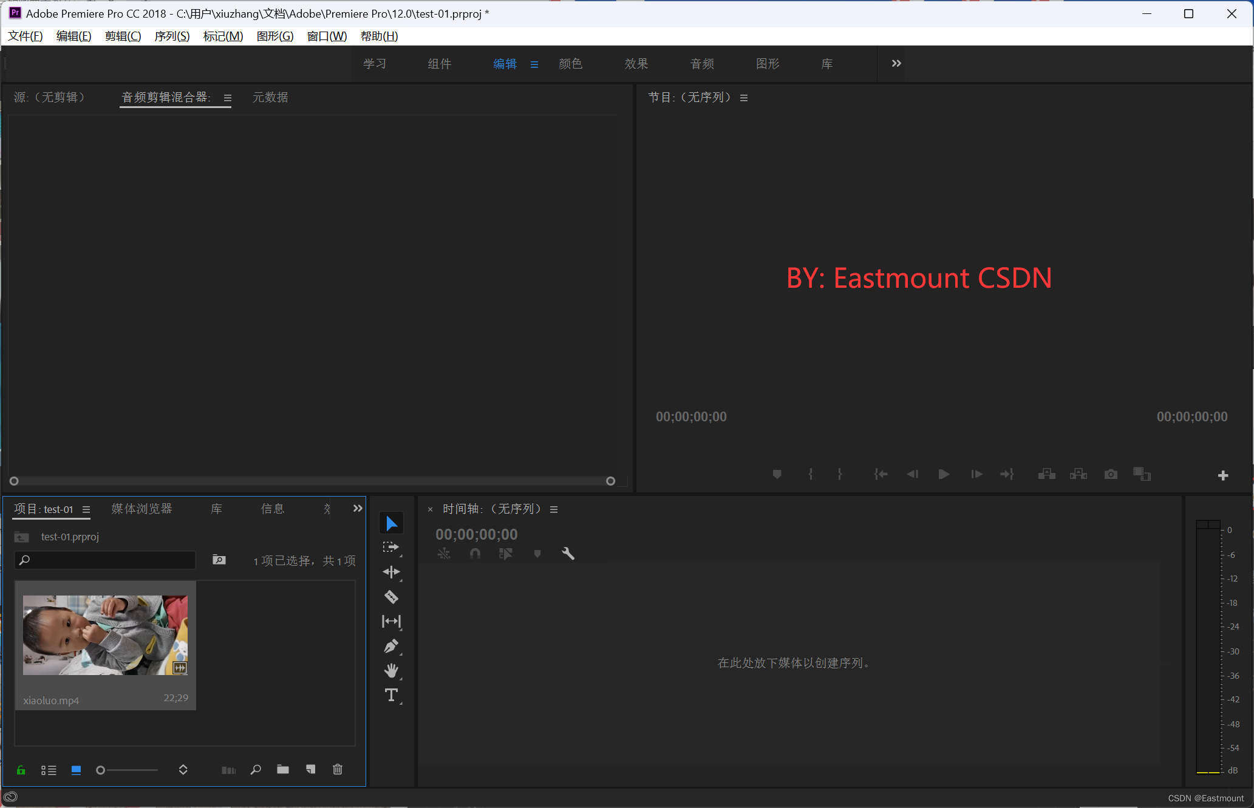Select the Pen tool

tap(392, 647)
